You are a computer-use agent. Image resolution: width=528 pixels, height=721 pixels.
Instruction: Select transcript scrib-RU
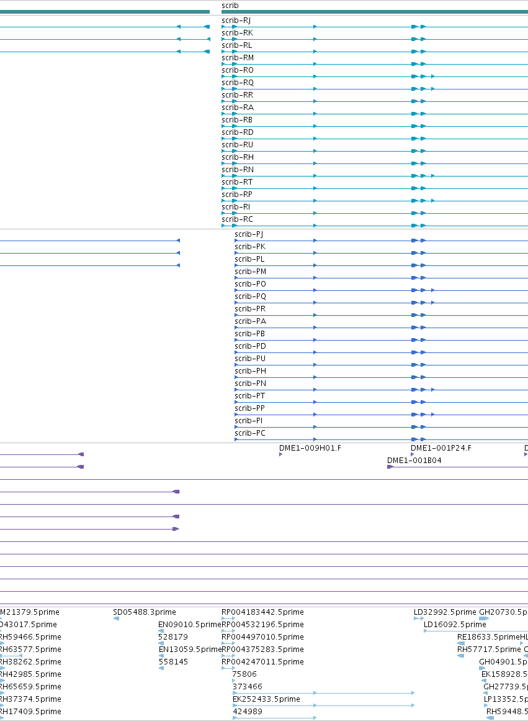click(238, 144)
